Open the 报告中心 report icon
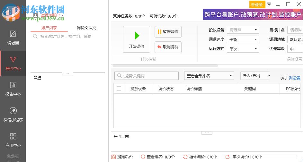This screenshot has width=304, height=162. click(13, 85)
